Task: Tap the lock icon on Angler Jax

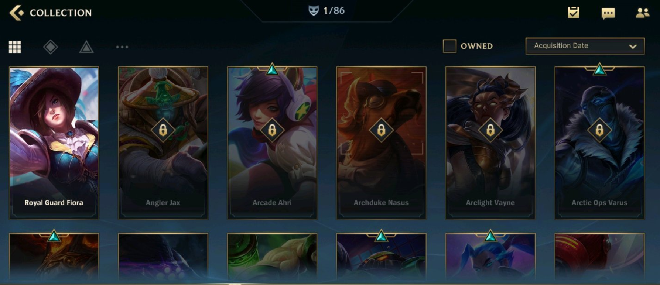Action: (x=163, y=130)
